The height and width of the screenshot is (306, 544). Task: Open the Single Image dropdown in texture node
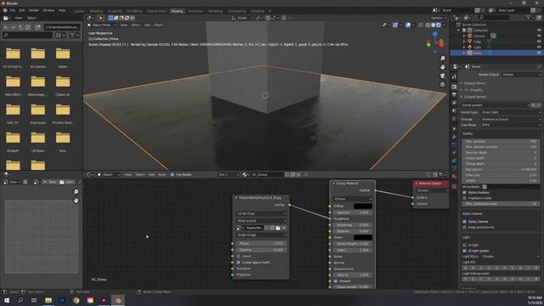(261, 235)
